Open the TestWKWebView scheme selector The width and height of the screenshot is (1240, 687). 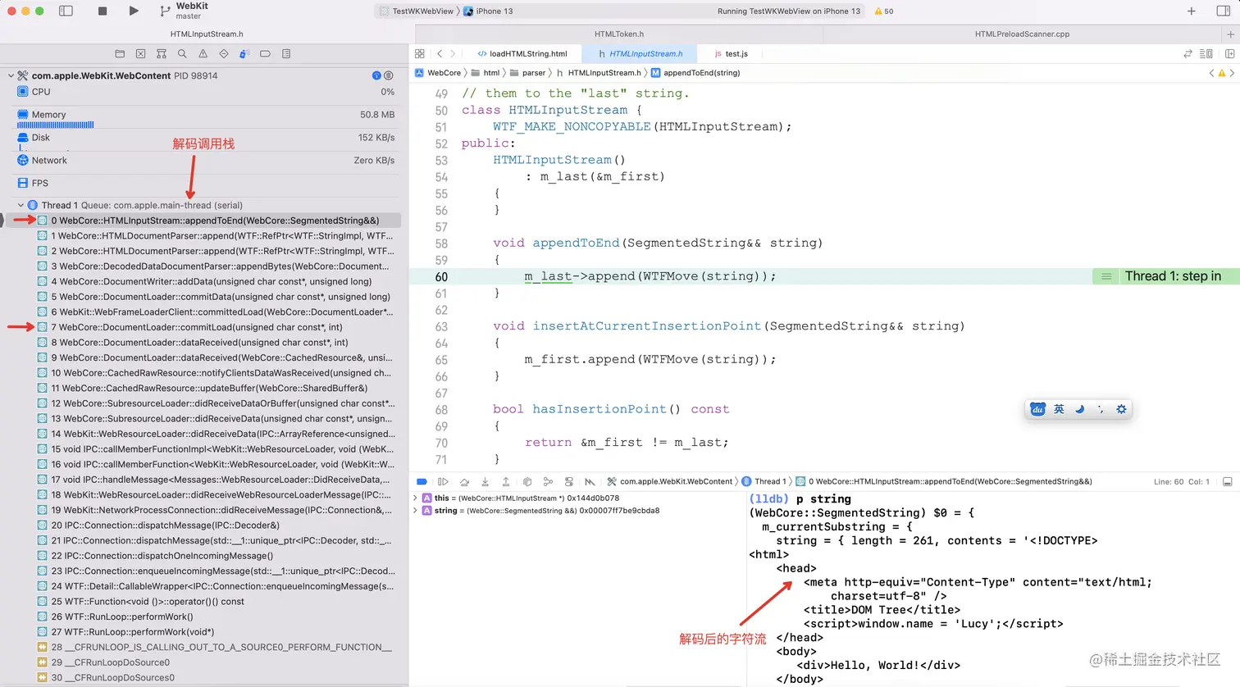[417, 11]
